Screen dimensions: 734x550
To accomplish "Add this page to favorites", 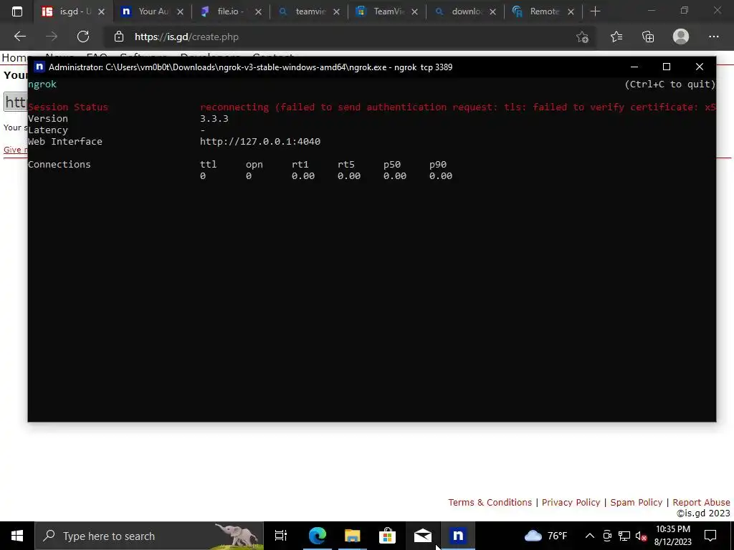I will (582, 37).
